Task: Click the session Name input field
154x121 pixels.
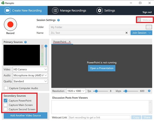Action: pyautogui.click(x=89, y=33)
